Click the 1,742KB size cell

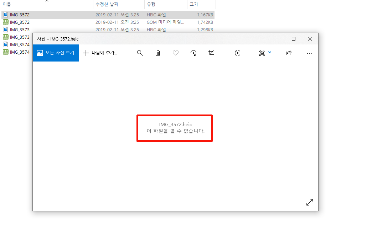[x=205, y=22]
